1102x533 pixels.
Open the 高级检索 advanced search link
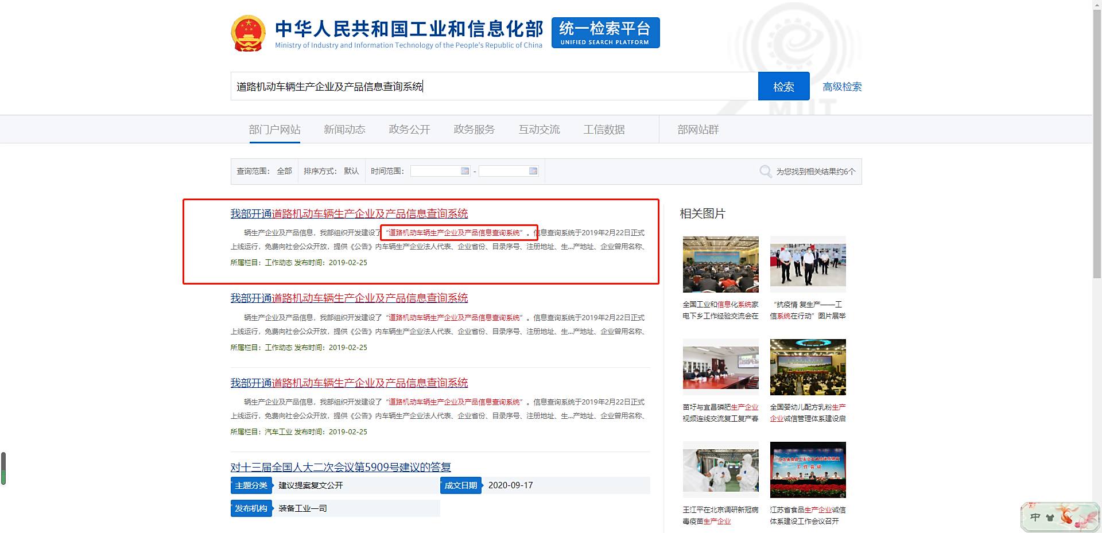click(841, 86)
